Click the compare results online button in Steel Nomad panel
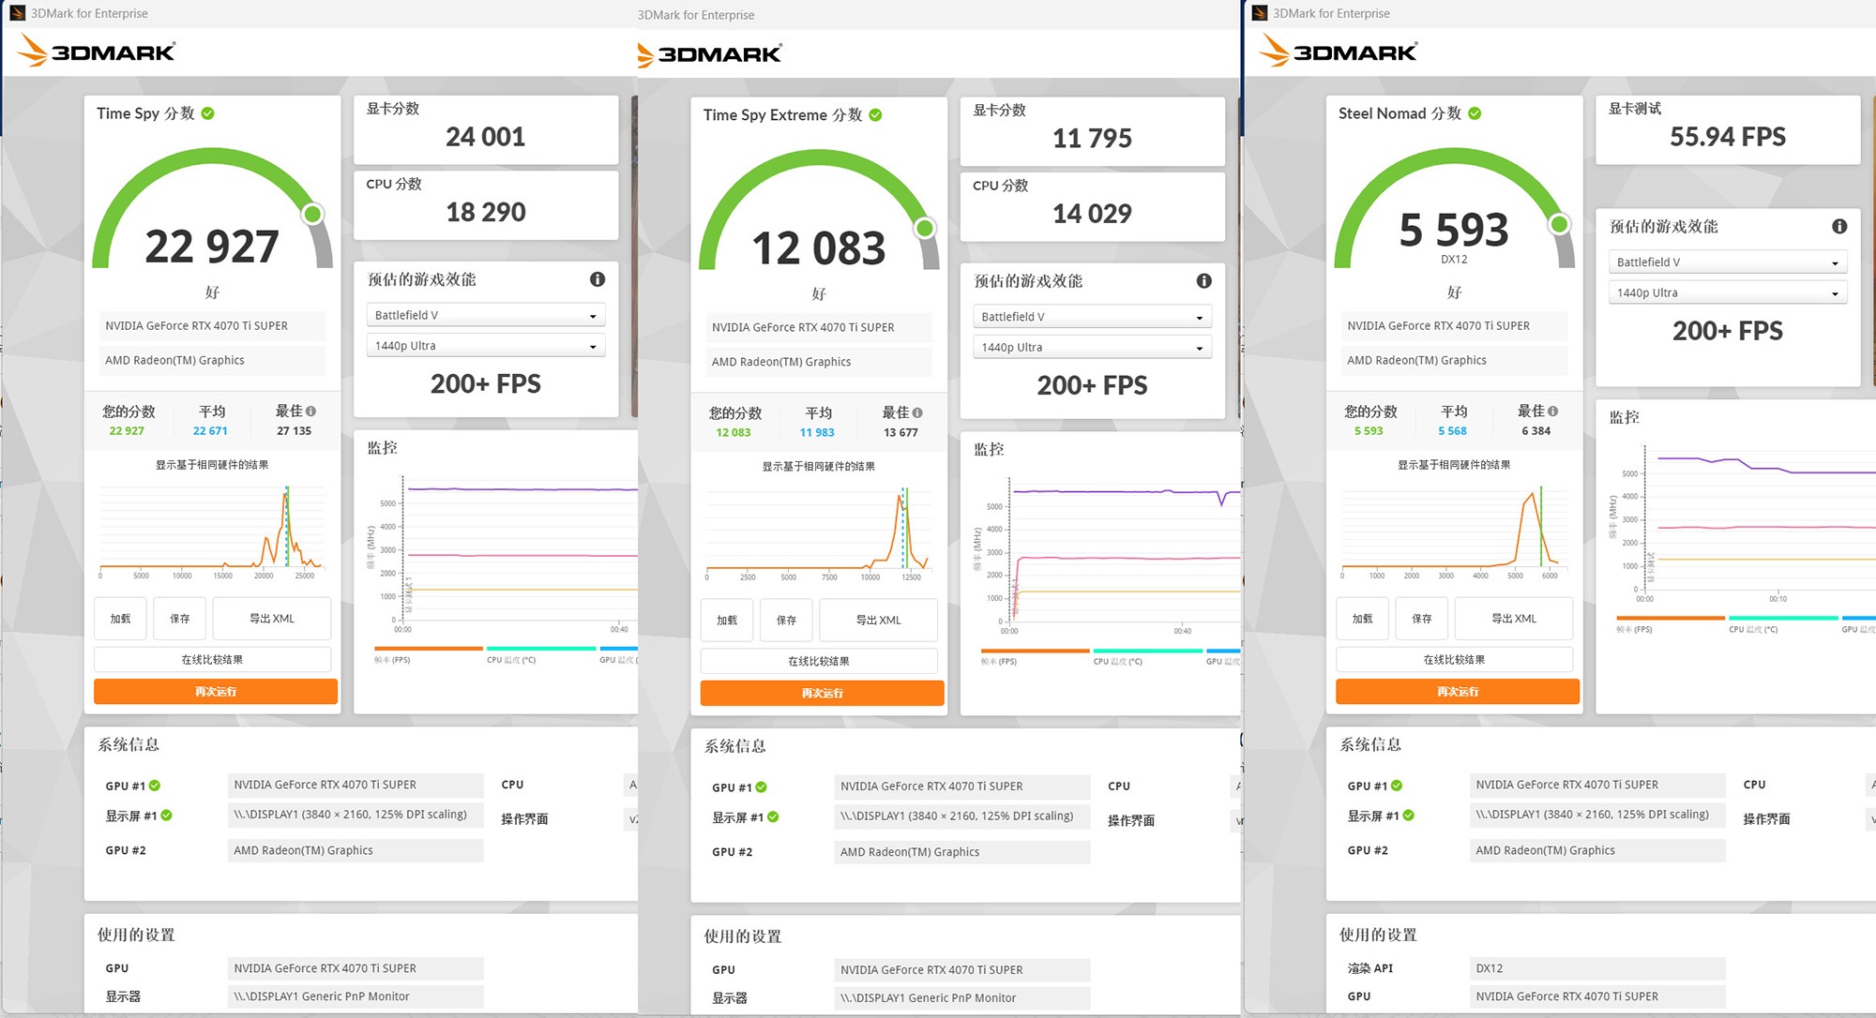Image resolution: width=1876 pixels, height=1018 pixels. coord(1454,660)
